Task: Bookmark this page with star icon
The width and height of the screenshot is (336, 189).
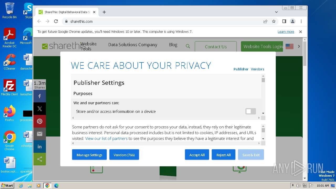Action: [x=274, y=21]
